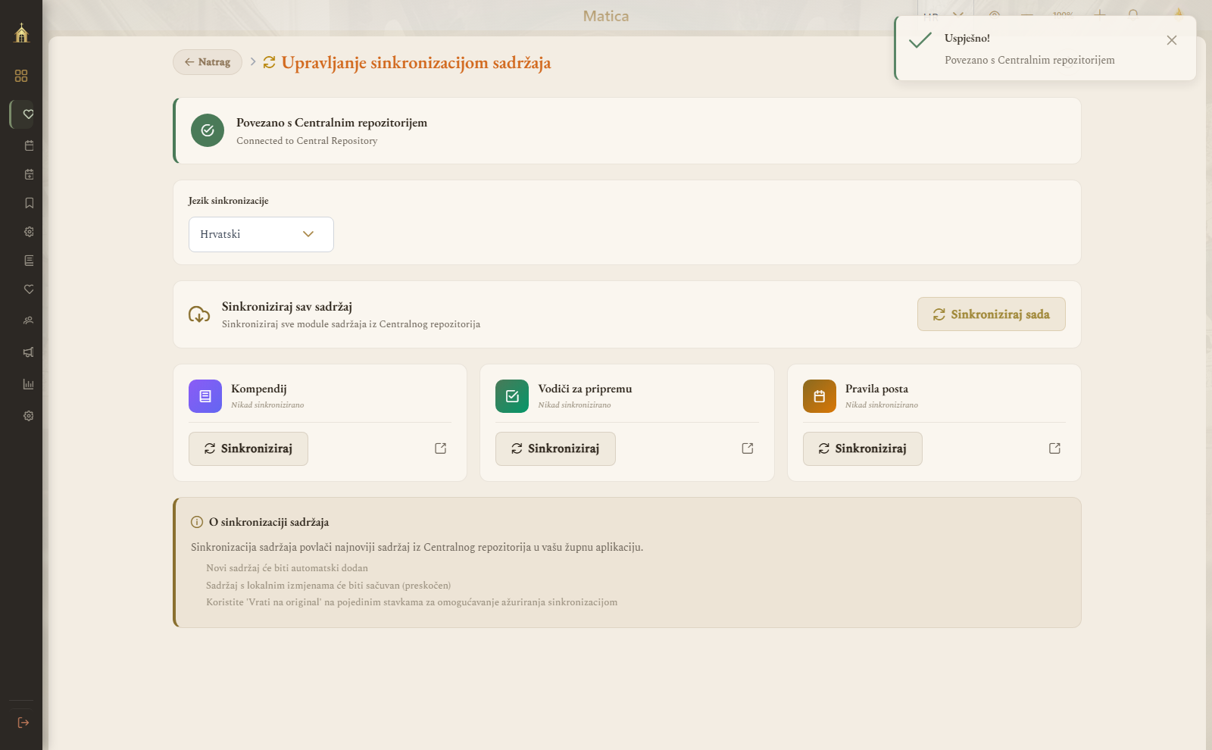Open Vodiči za pripremu external link icon
1212x750 pixels.
748,448
